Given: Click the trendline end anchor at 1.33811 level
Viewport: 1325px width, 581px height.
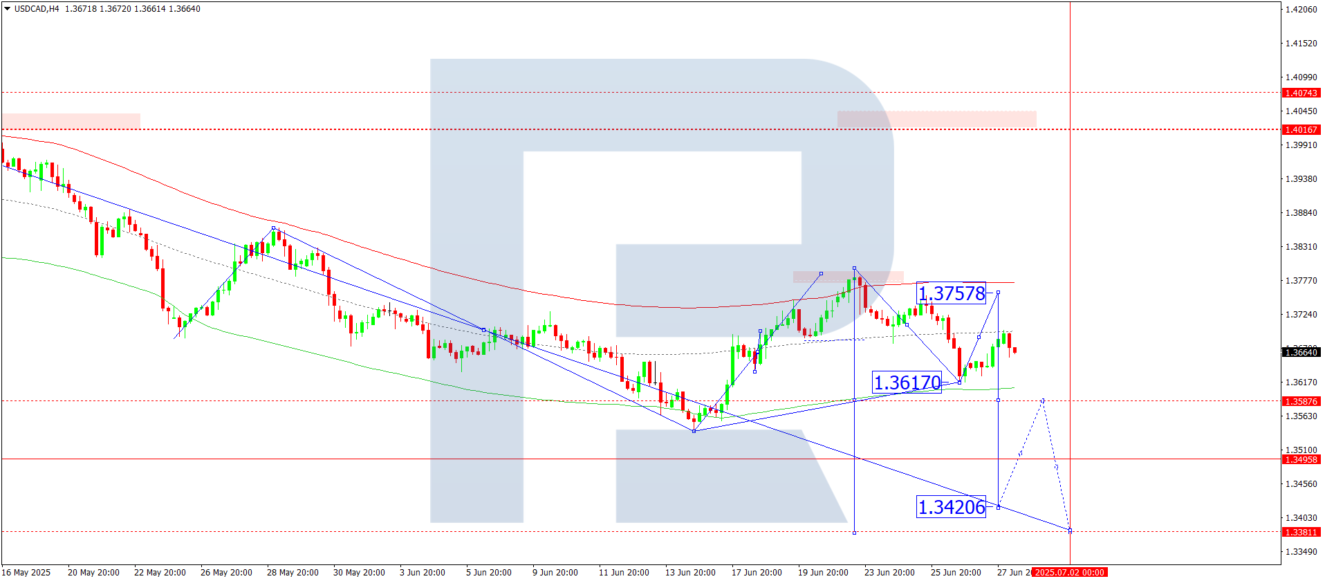Looking at the screenshot, I should point(1070,531).
